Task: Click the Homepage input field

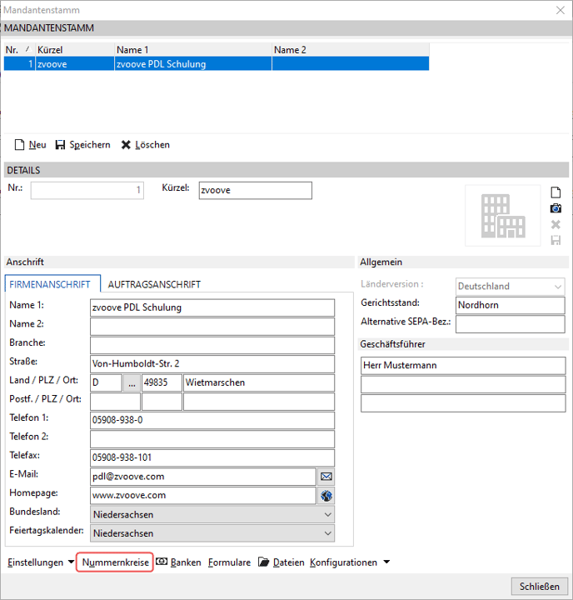Action: click(203, 495)
